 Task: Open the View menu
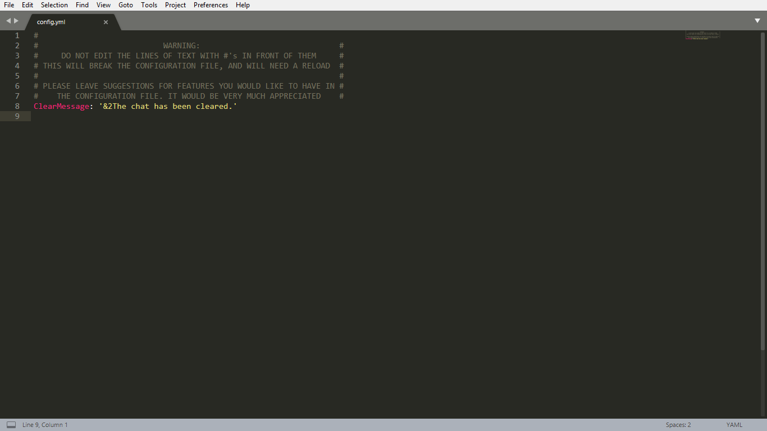(103, 5)
